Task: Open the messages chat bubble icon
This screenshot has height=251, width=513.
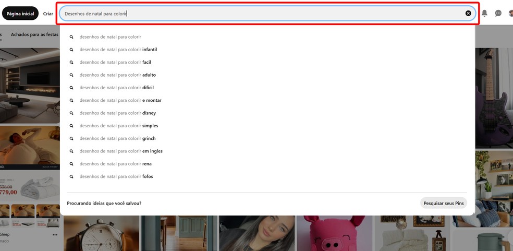Action: pyautogui.click(x=498, y=14)
